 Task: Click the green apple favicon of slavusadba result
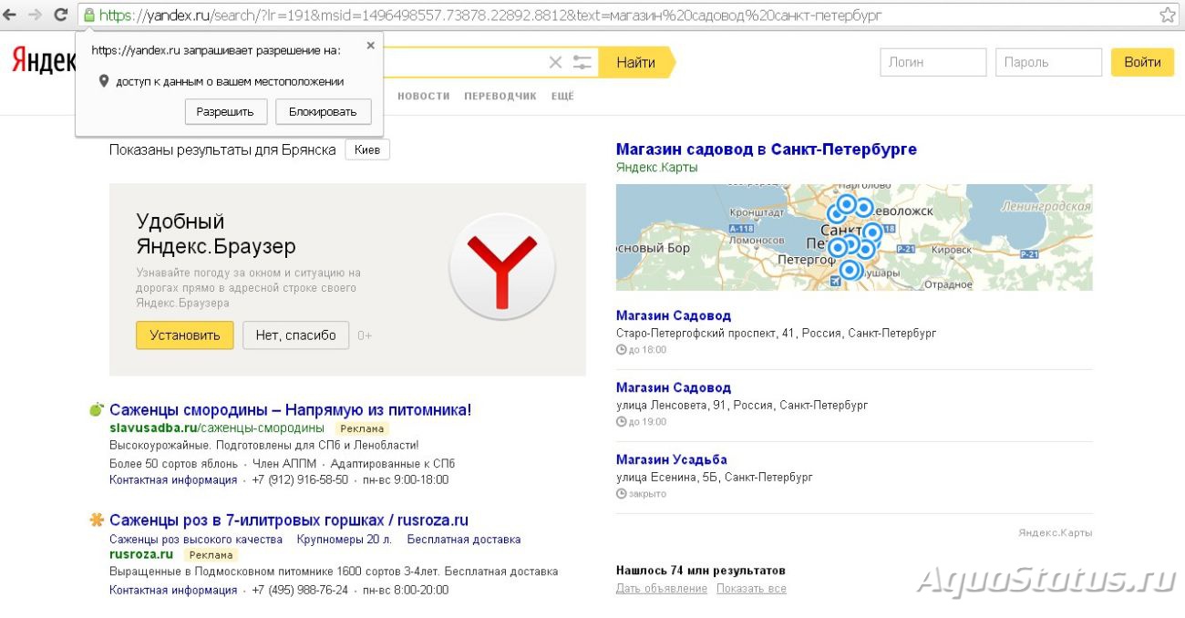(96, 409)
